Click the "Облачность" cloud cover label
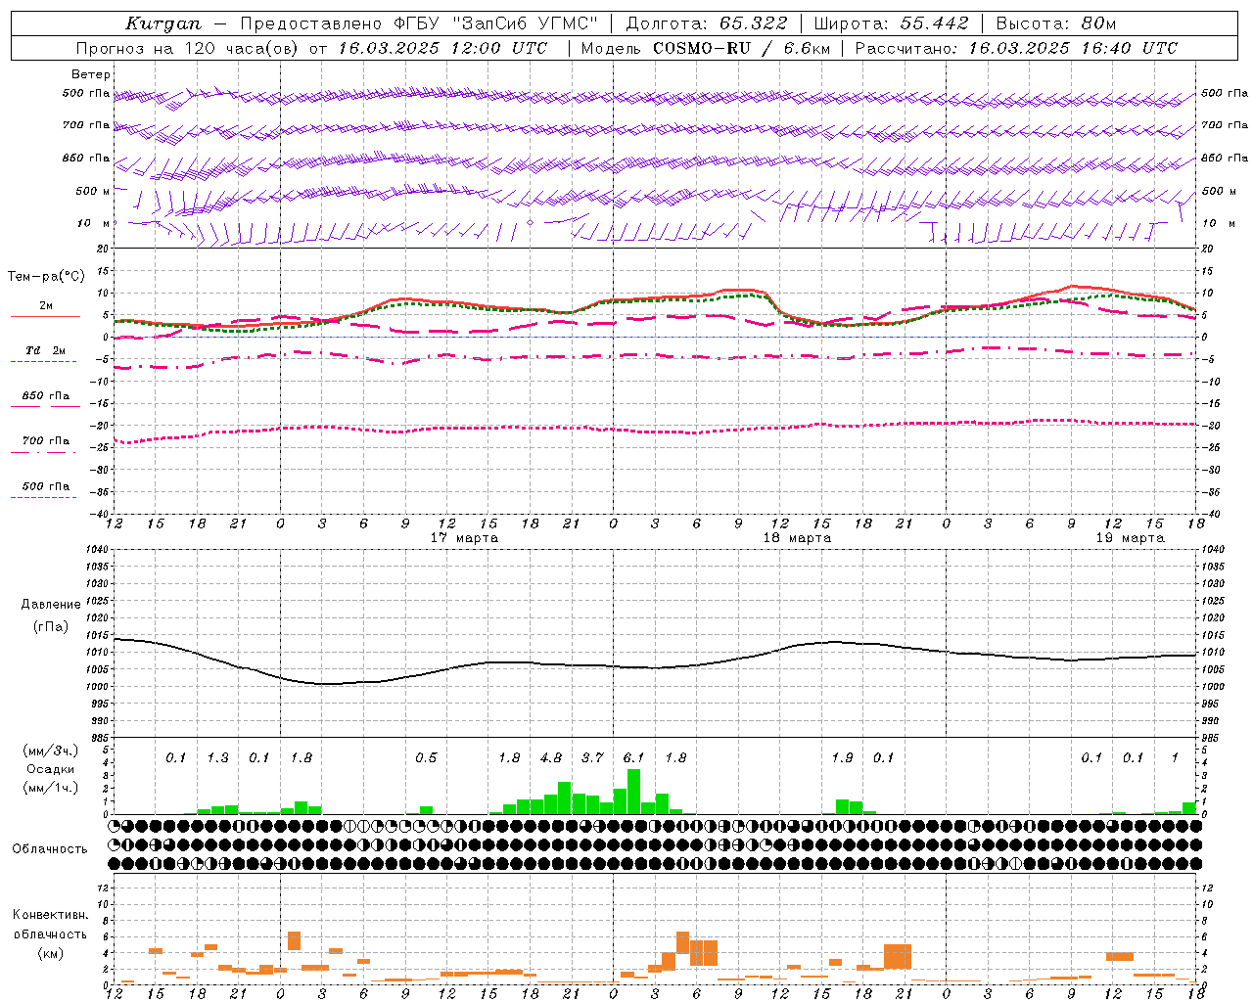Viewport: 1253px width, 1002px height. 50,849
